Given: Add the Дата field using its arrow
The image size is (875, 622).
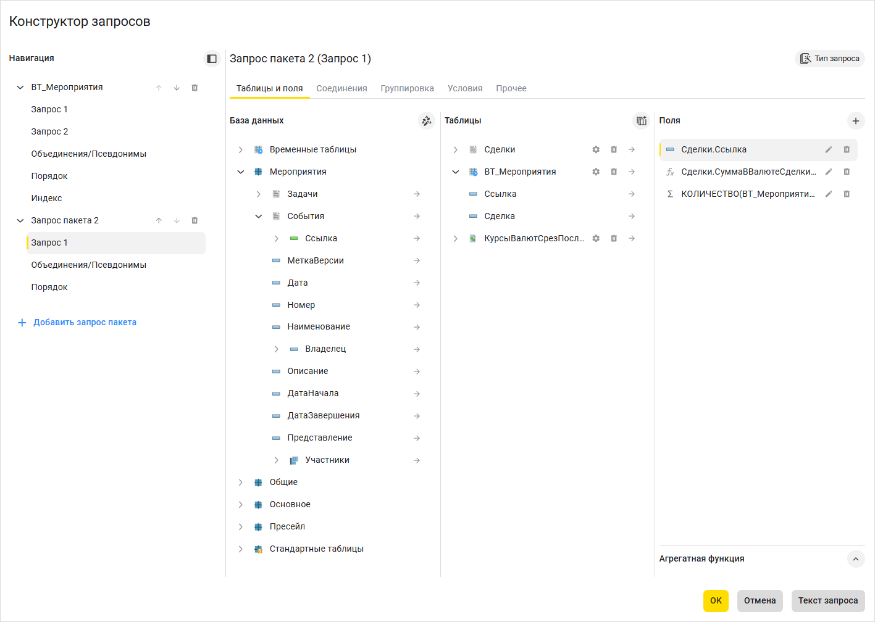Looking at the screenshot, I should point(417,283).
